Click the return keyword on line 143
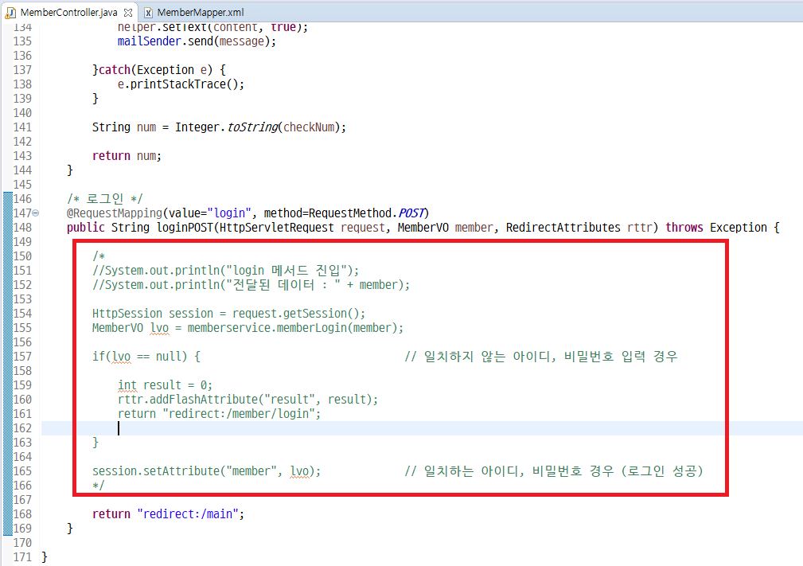The width and height of the screenshot is (803, 566). click(x=111, y=156)
